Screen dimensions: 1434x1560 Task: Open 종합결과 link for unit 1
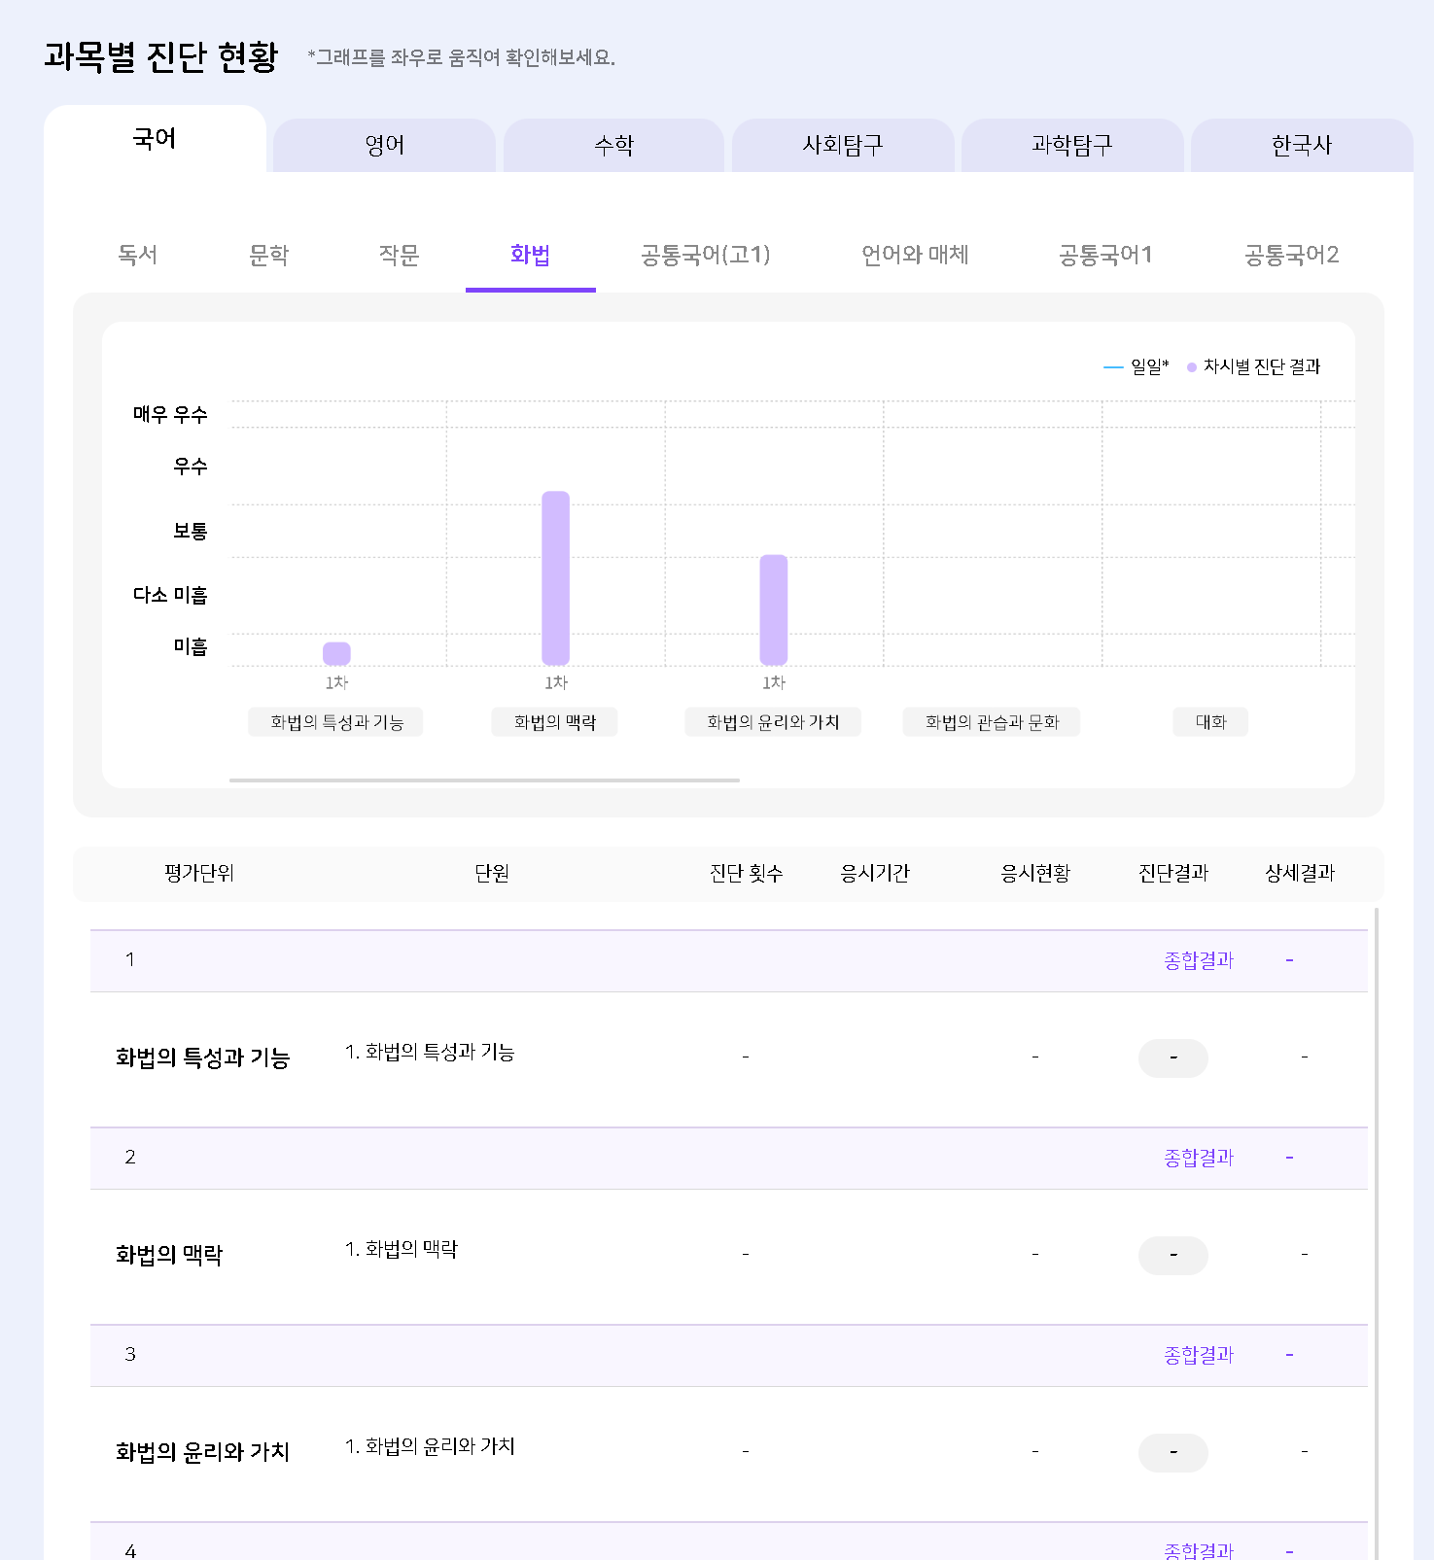tap(1198, 960)
